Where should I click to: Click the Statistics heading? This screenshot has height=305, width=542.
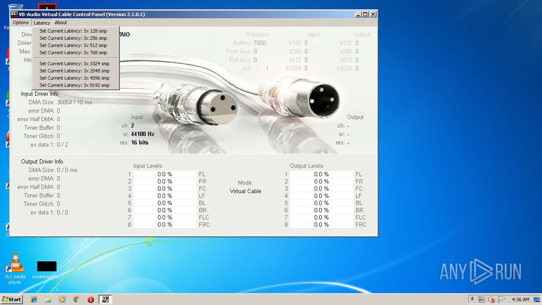257,34
